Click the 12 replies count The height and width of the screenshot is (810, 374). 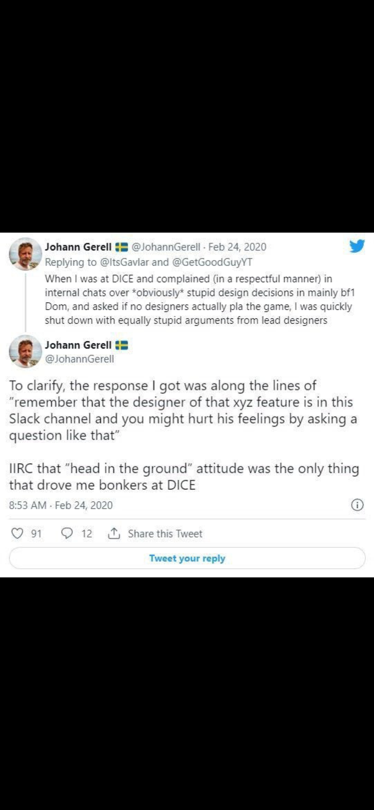pos(87,533)
